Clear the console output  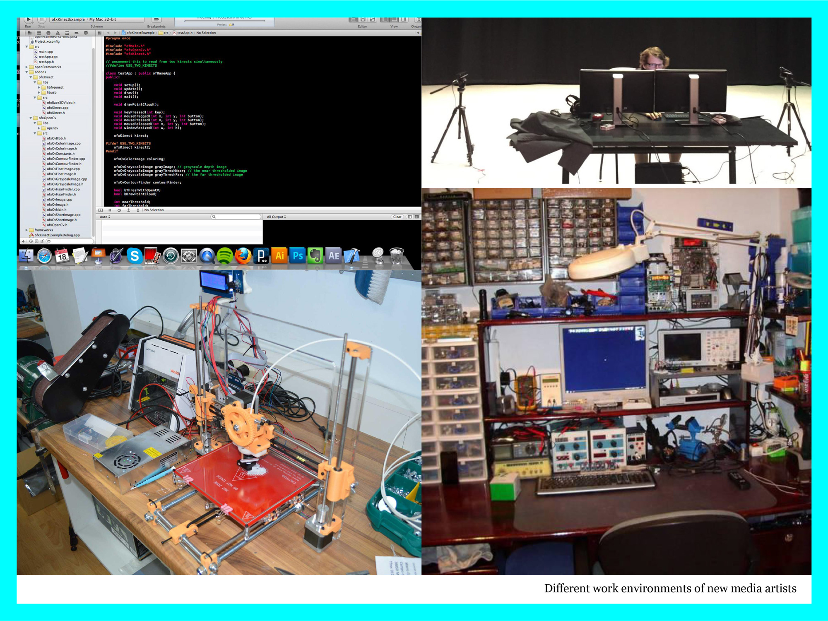[x=397, y=217]
